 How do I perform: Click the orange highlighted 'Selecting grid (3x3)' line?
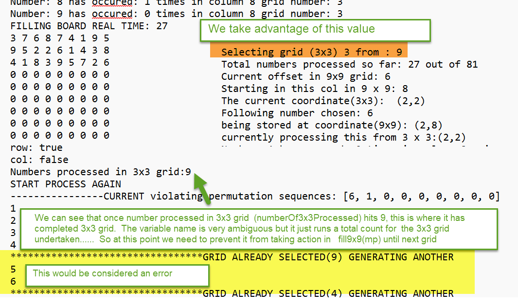tap(308, 52)
